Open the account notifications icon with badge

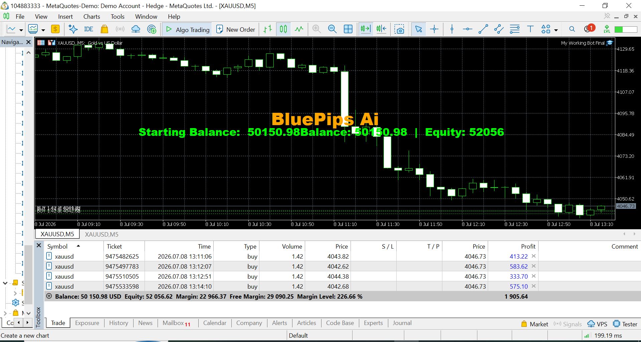point(589,29)
